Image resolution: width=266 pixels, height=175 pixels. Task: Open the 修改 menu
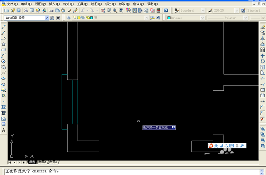124,4
